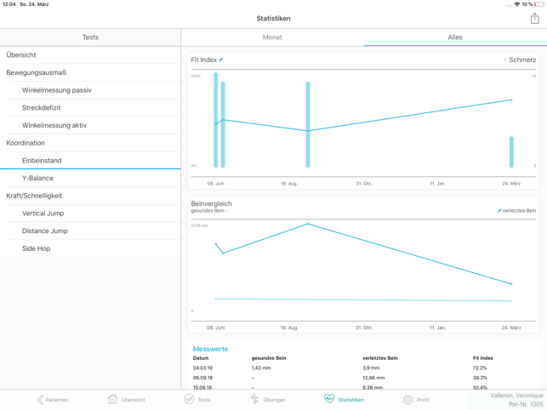Choose Winkelmessung passiv
The height and width of the screenshot is (410, 547).
point(90,90)
